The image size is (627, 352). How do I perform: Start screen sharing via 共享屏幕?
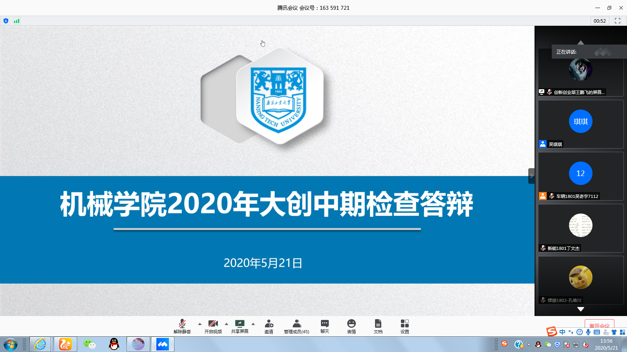tap(239, 326)
